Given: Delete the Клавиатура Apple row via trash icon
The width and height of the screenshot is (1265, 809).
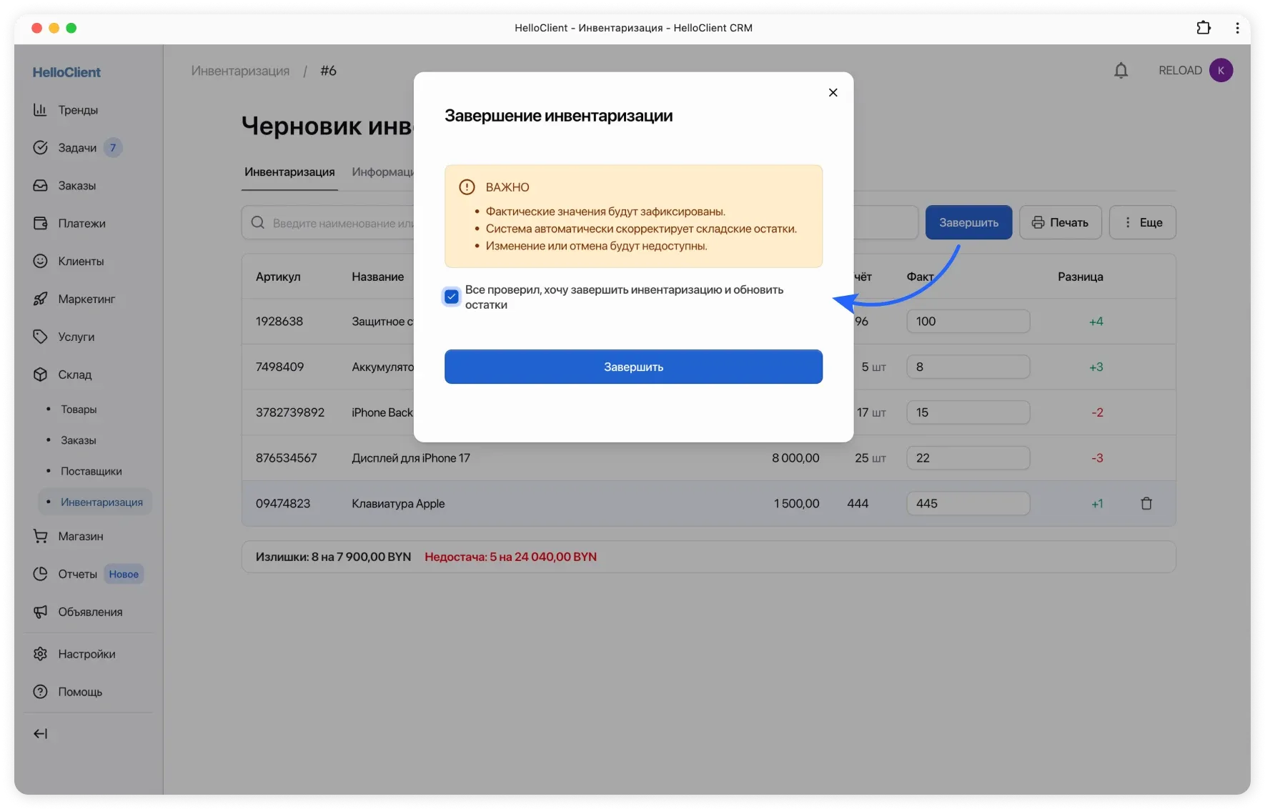Looking at the screenshot, I should pyautogui.click(x=1146, y=503).
